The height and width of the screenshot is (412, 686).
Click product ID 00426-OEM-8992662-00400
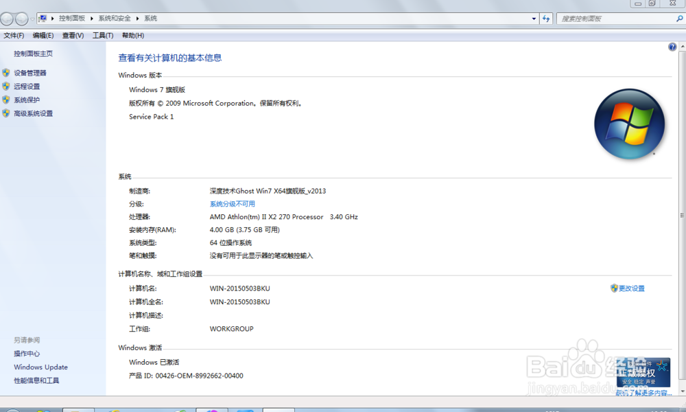click(199, 376)
